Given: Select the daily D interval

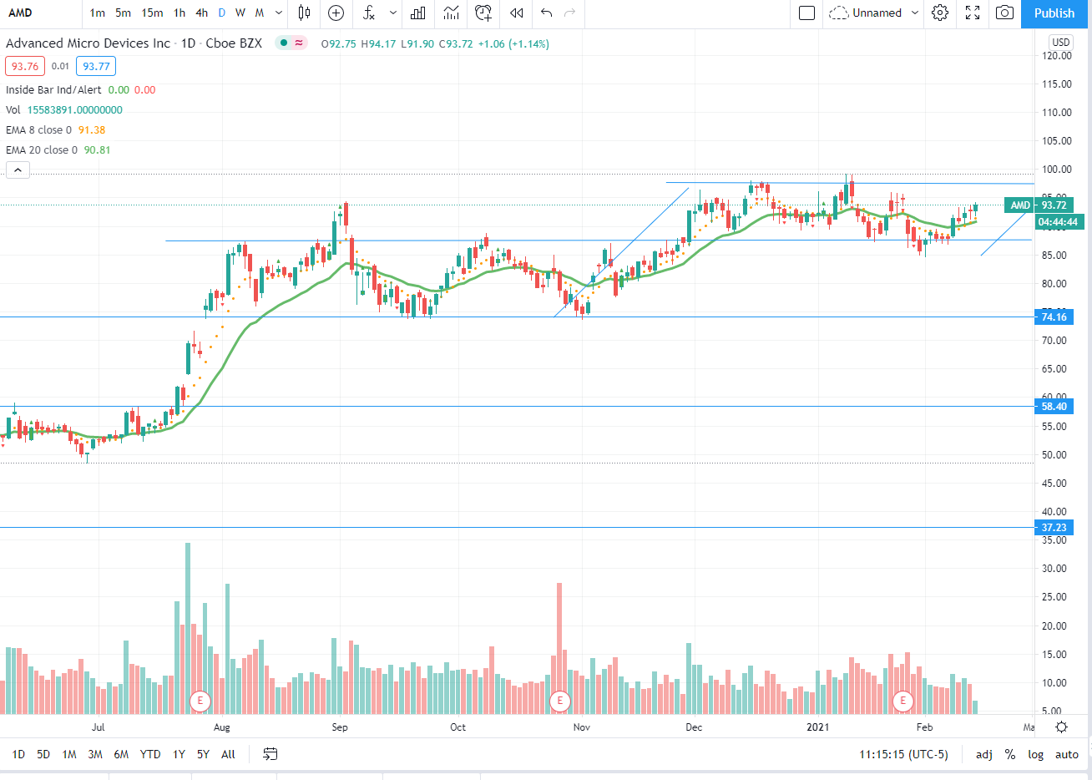Looking at the screenshot, I should pyautogui.click(x=221, y=13).
